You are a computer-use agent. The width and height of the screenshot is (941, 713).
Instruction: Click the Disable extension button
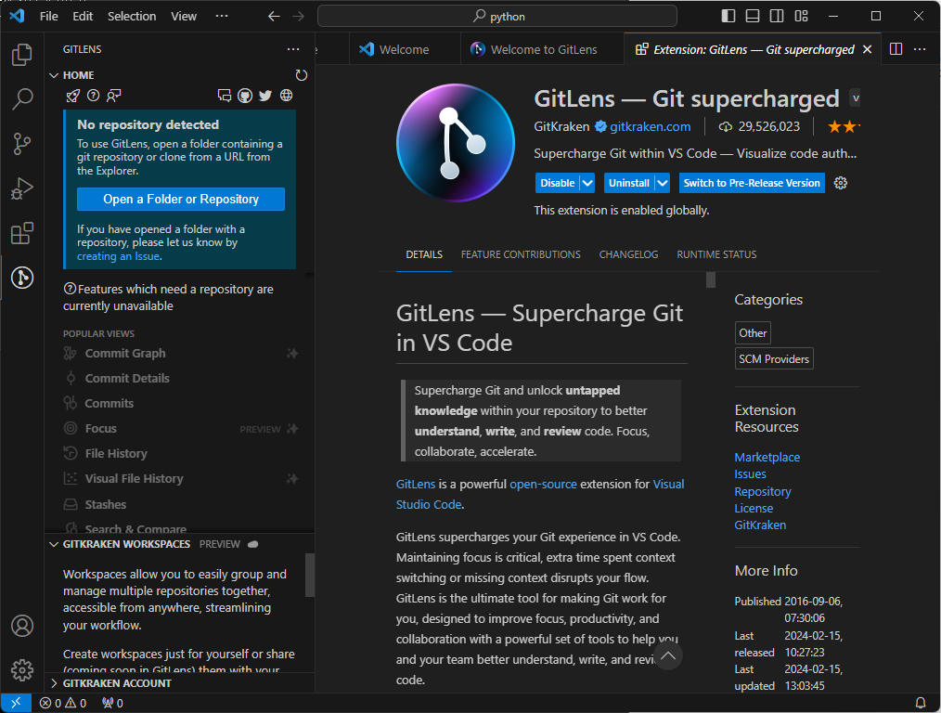[558, 183]
